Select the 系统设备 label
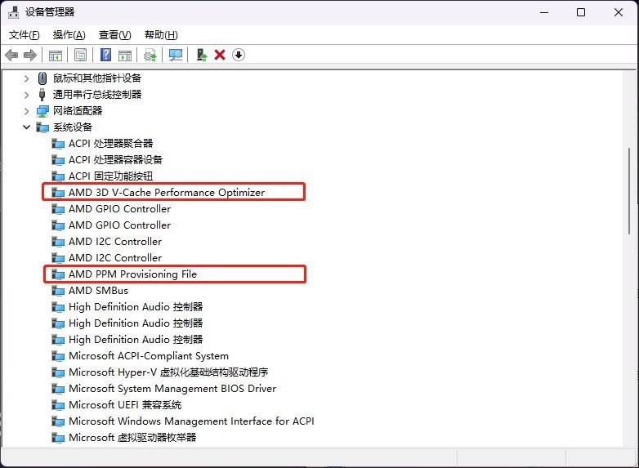 tap(73, 127)
